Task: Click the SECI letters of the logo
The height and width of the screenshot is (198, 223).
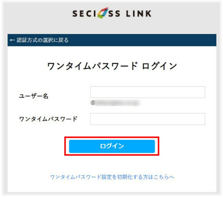Action: pos(85,14)
